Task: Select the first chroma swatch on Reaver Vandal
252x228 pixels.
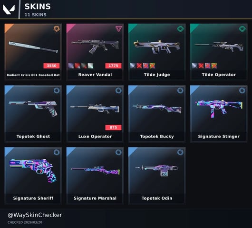Action: (71, 66)
